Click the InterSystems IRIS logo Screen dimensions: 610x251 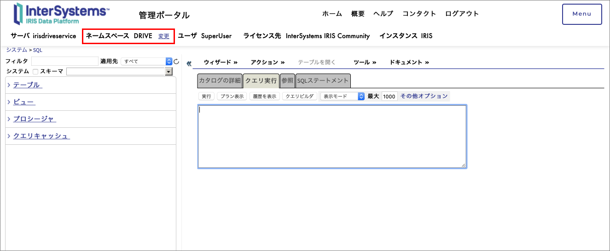[62, 13]
